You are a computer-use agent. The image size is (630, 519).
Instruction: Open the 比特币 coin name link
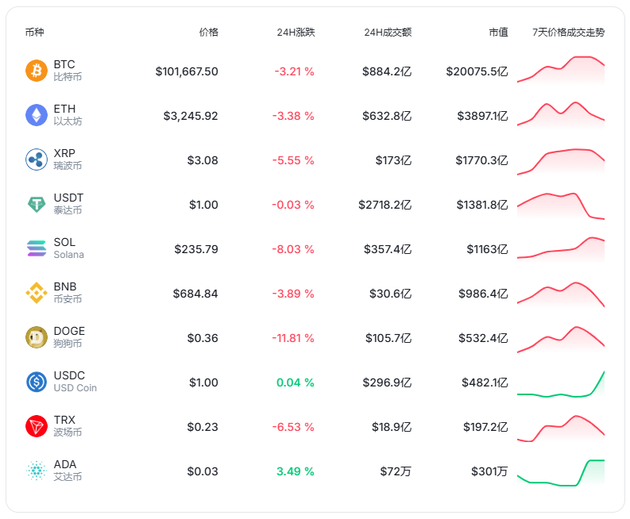(68, 77)
